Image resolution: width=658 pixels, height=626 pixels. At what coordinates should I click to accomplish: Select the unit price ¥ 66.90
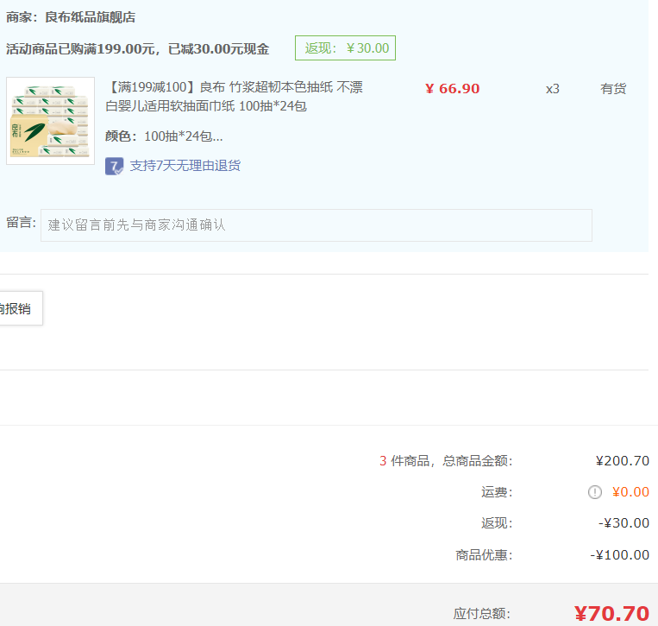[452, 89]
